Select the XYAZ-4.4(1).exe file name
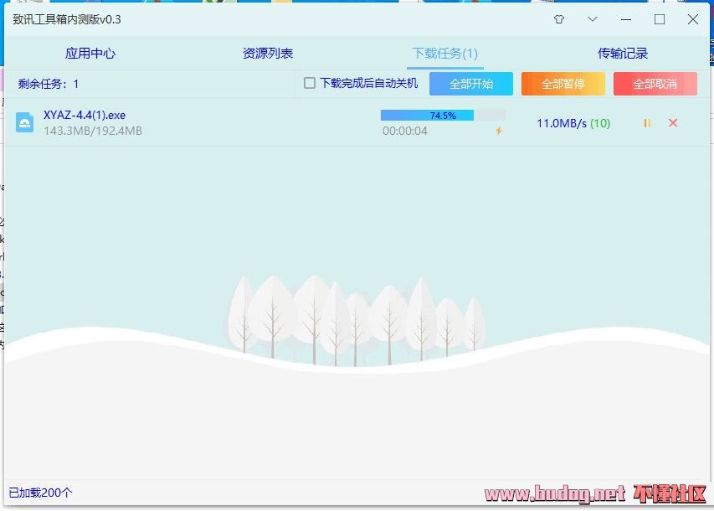The width and height of the screenshot is (714, 511). [85, 115]
